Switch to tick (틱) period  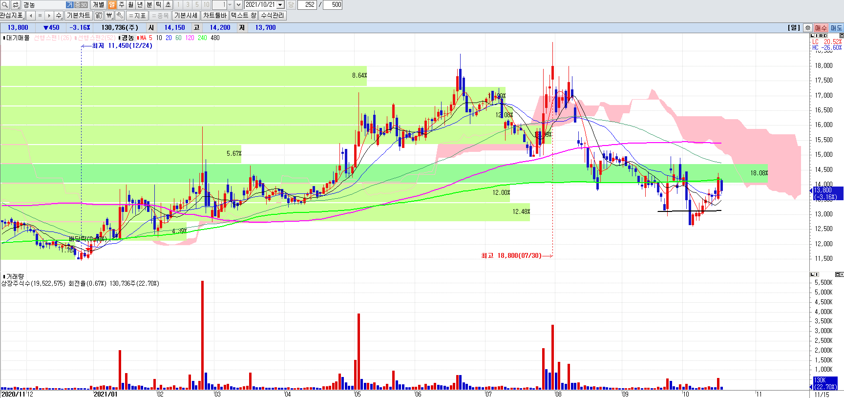click(159, 5)
